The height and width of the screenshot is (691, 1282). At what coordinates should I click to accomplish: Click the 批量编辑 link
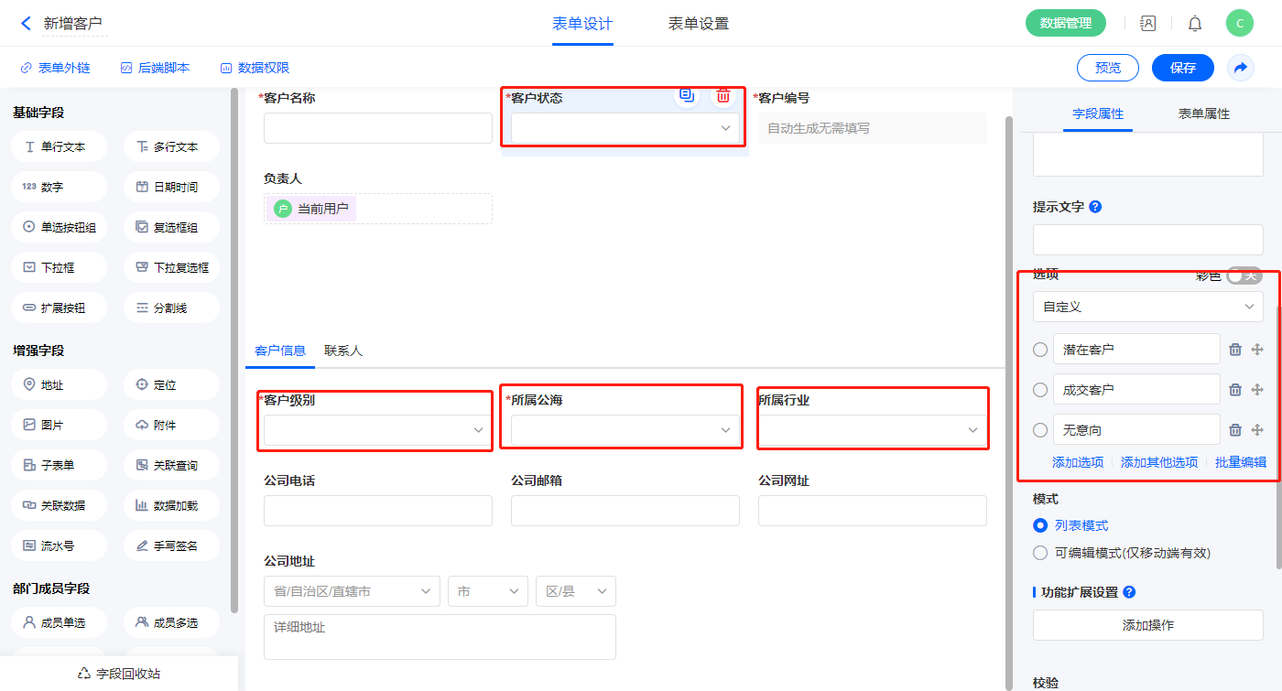[x=1241, y=462]
